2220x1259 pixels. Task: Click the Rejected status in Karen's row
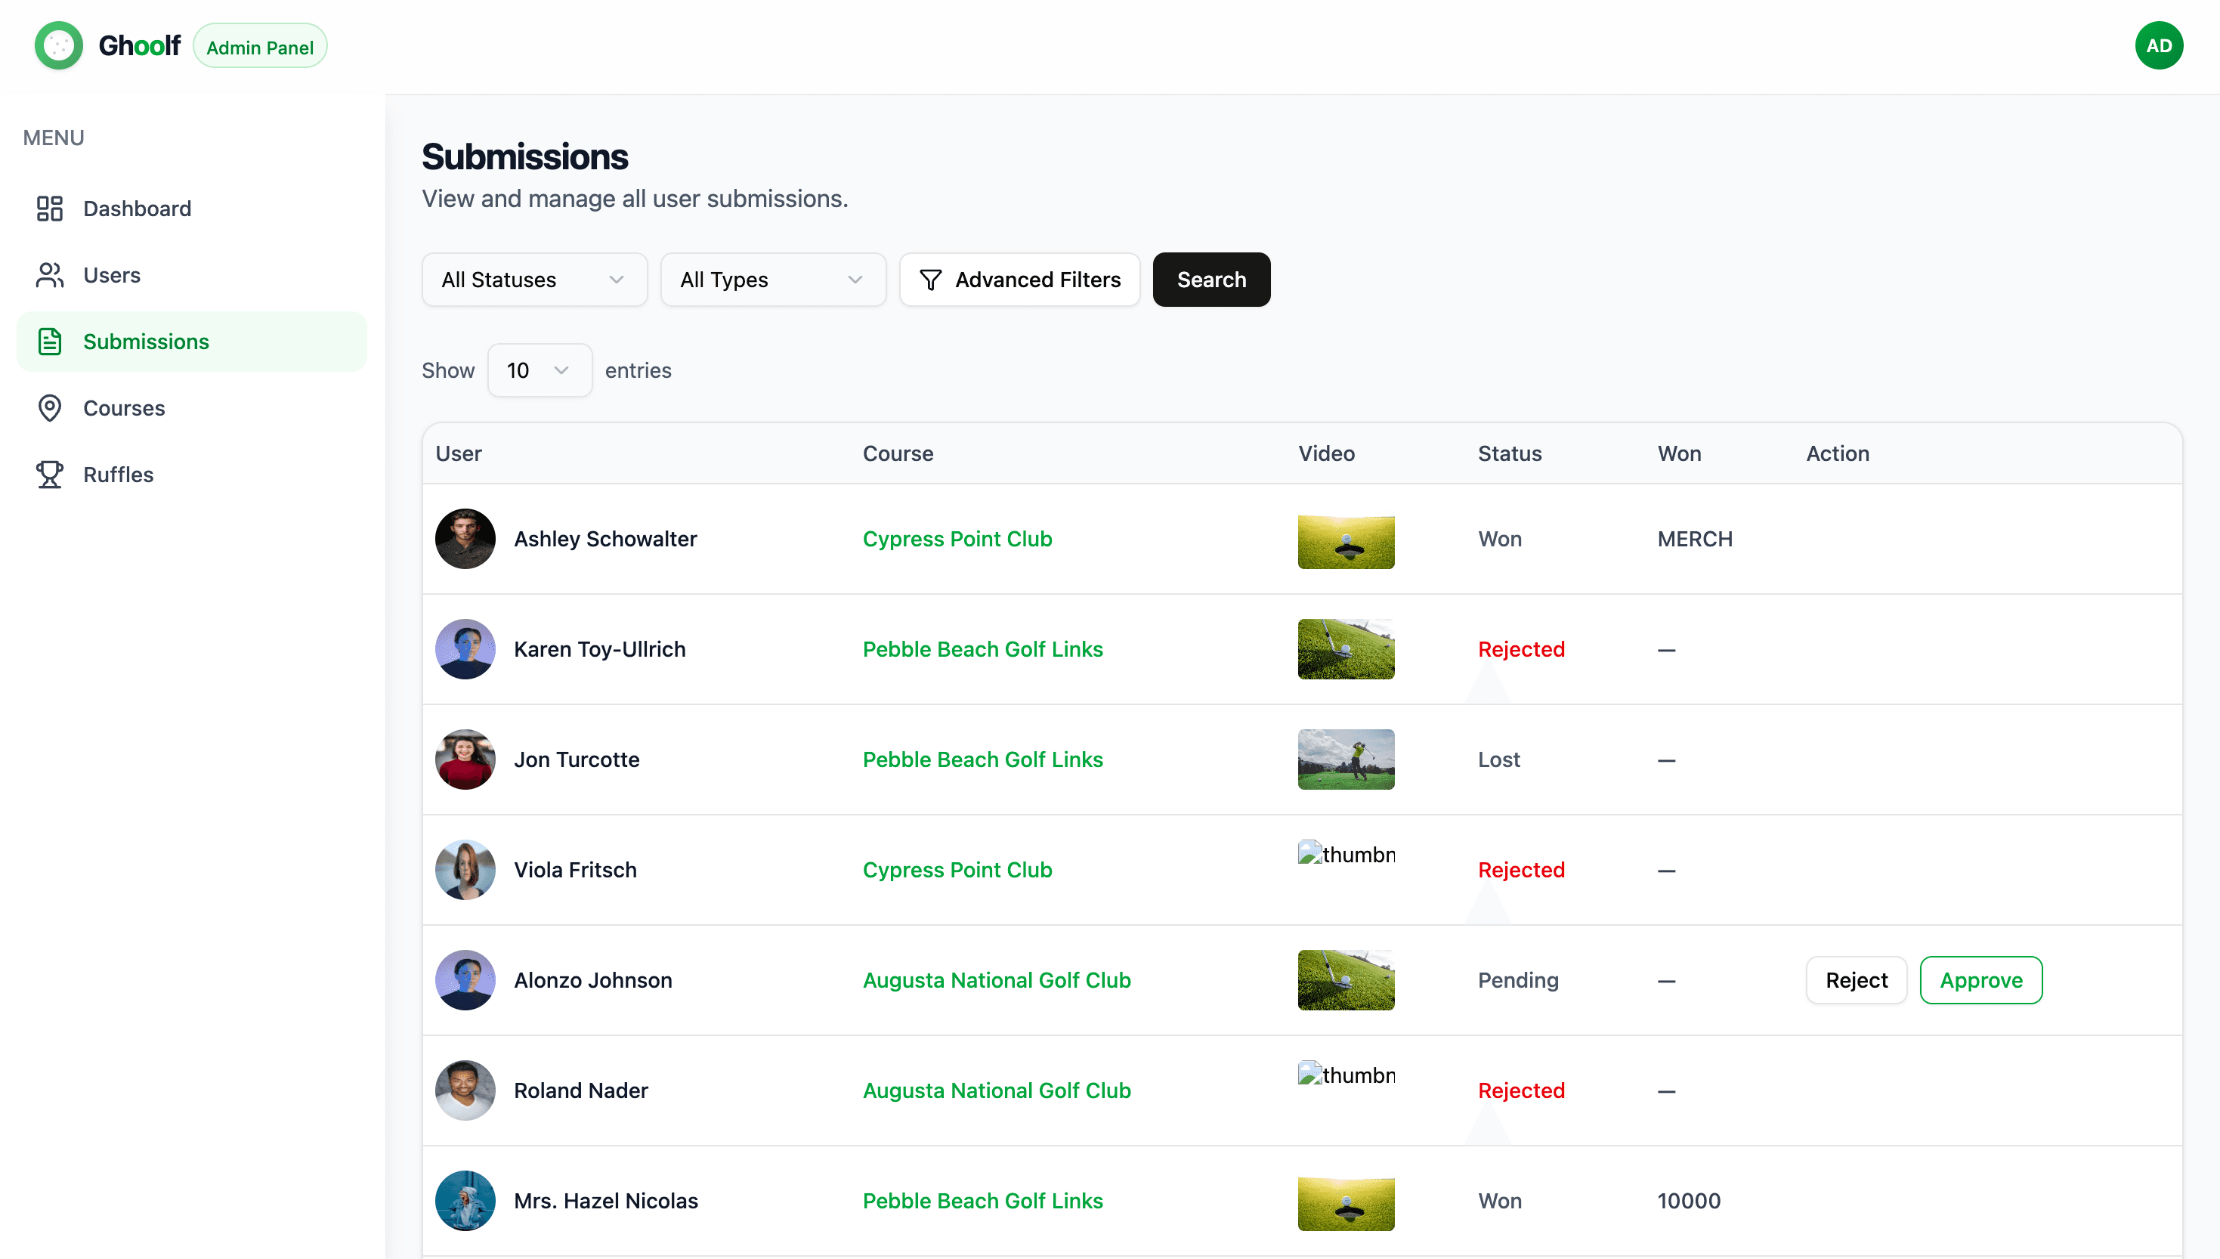coord(1520,649)
